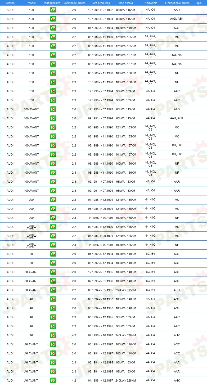The image size is (207, 385).
Task: Select the 'ACE' code in the 01.1992 row
Action: click(177, 28)
